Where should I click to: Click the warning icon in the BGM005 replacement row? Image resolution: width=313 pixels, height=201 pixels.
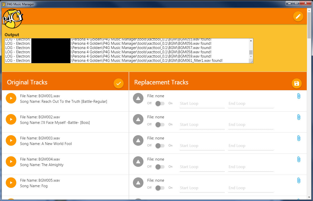tap(138, 183)
